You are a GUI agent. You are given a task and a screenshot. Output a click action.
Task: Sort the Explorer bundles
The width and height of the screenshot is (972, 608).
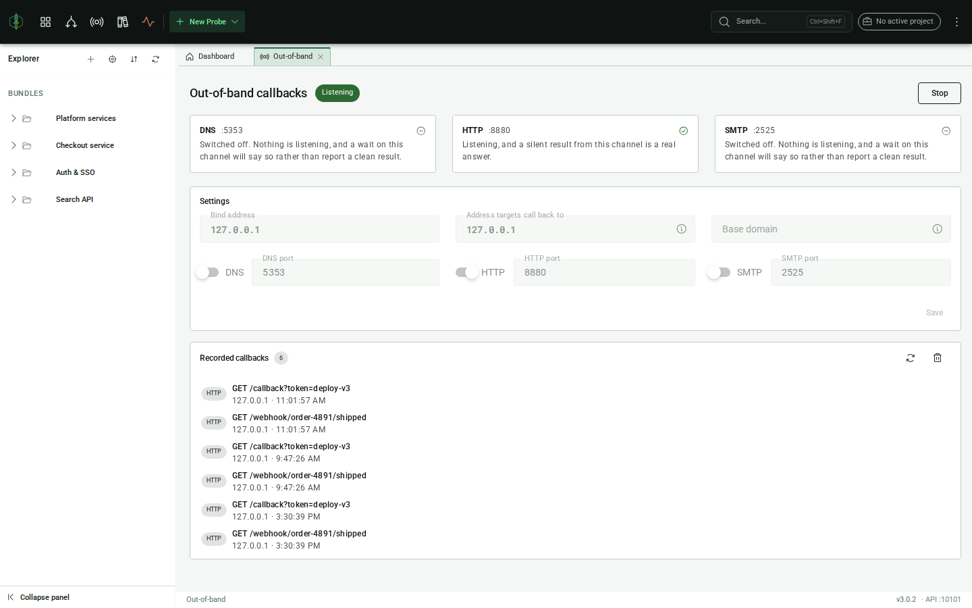point(134,59)
